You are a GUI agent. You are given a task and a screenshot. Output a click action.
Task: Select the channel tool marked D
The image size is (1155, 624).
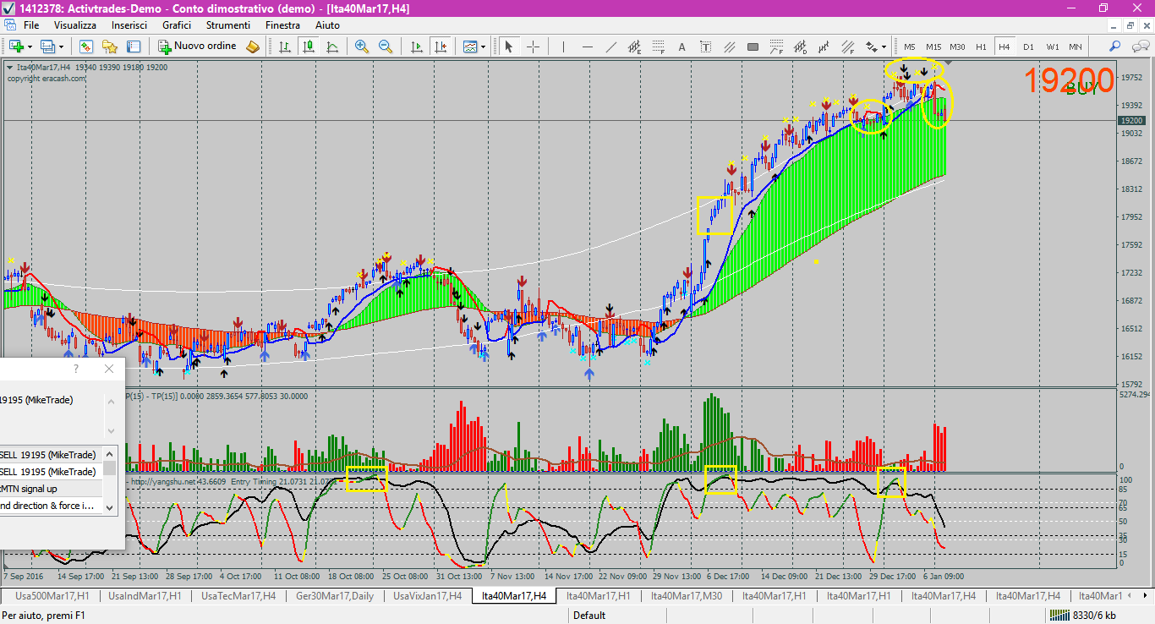[x=800, y=47]
